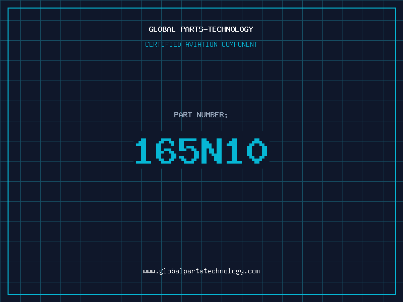
Task: Click the CERTIFIED AVIATION COMPONENT subtitle
Action: [201, 44]
